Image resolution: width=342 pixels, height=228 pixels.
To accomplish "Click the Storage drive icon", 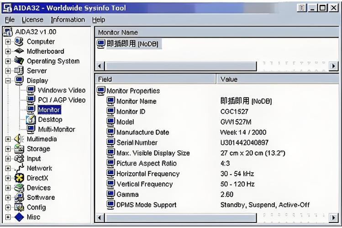I will [x=19, y=149].
